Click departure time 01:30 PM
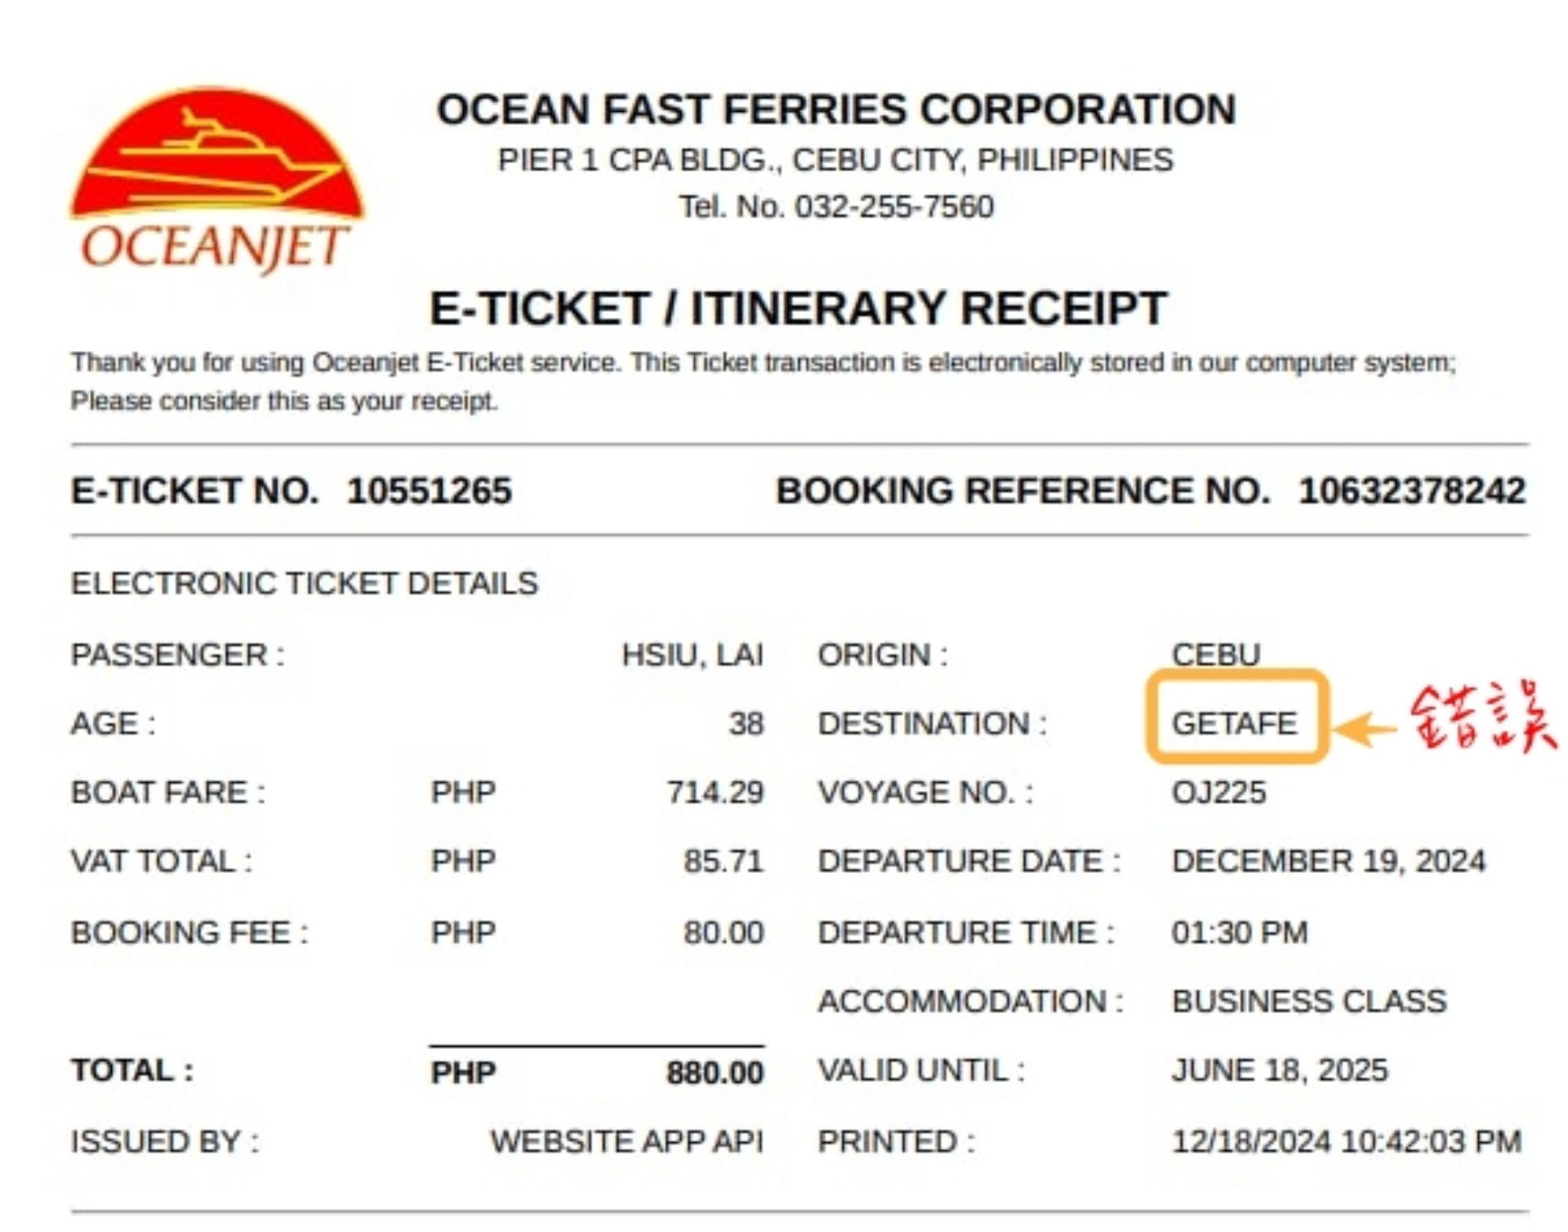The image size is (1568, 1232). click(1240, 932)
